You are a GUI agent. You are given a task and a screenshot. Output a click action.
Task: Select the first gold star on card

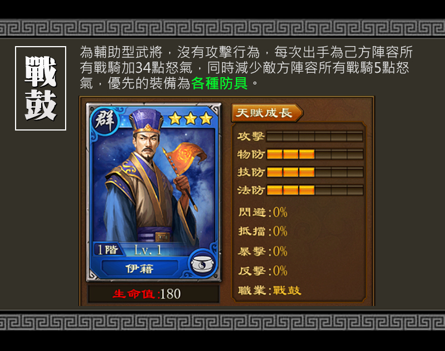tap(175, 118)
